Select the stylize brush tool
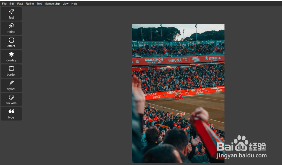 tap(11, 85)
